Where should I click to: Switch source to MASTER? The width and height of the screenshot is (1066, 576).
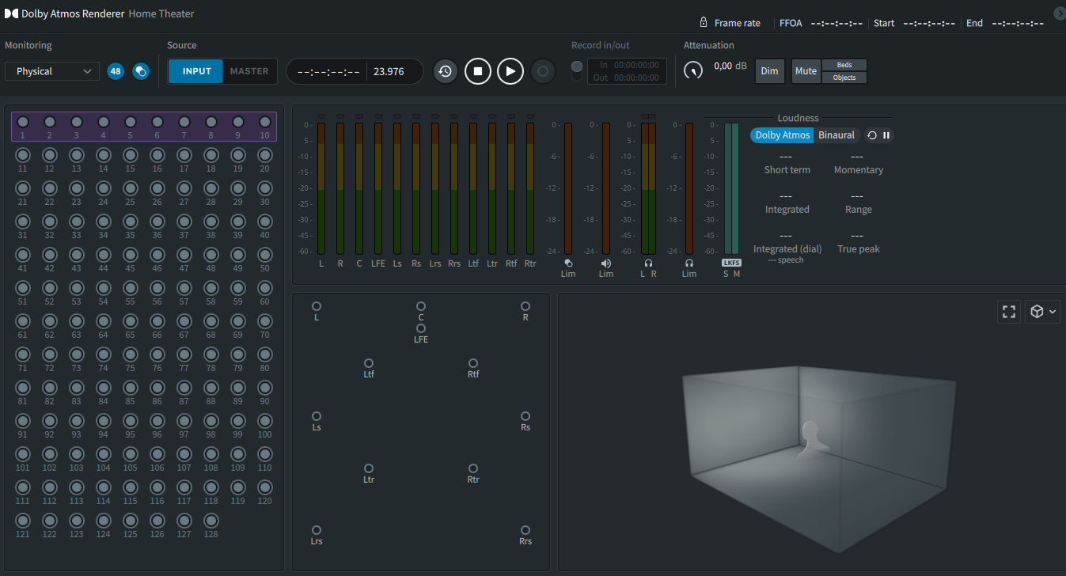point(249,71)
